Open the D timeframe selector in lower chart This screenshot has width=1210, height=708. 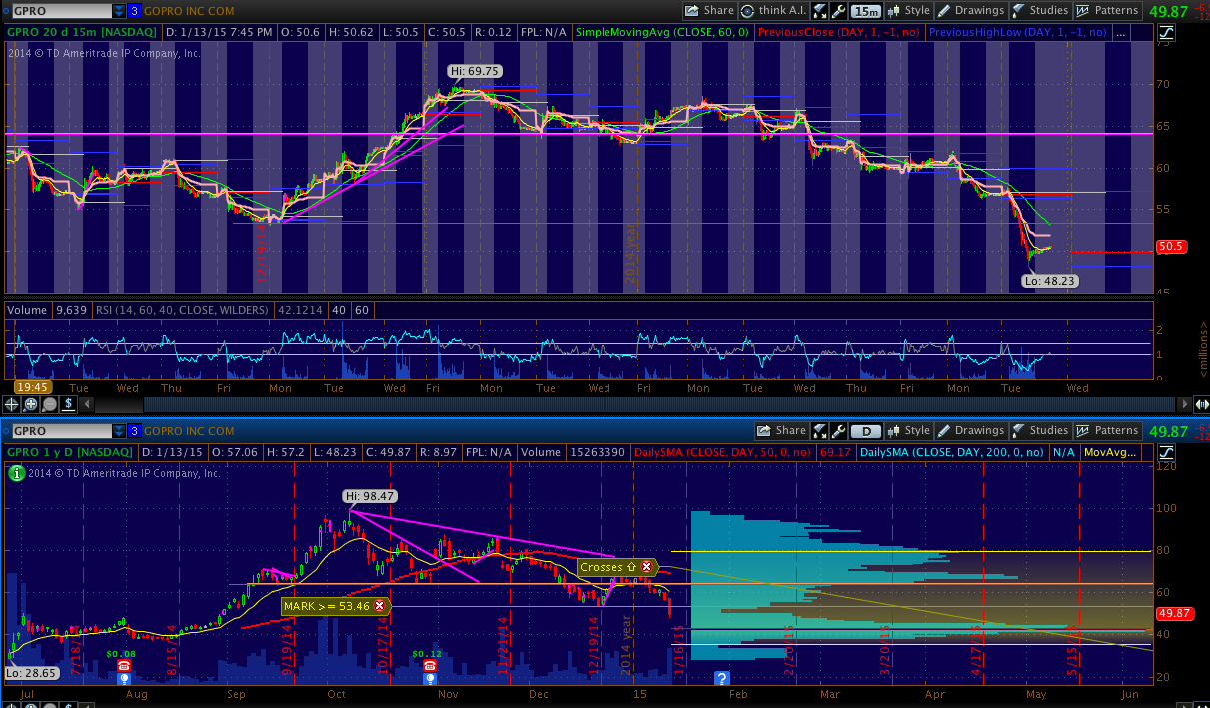866,431
